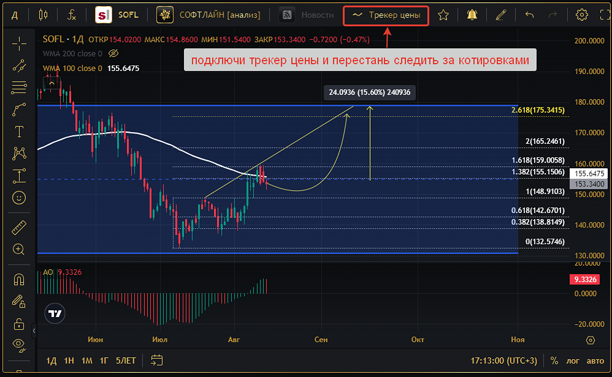Toggle the логарифмическая scale лог
This screenshot has height=377, width=612.
coord(573,360)
